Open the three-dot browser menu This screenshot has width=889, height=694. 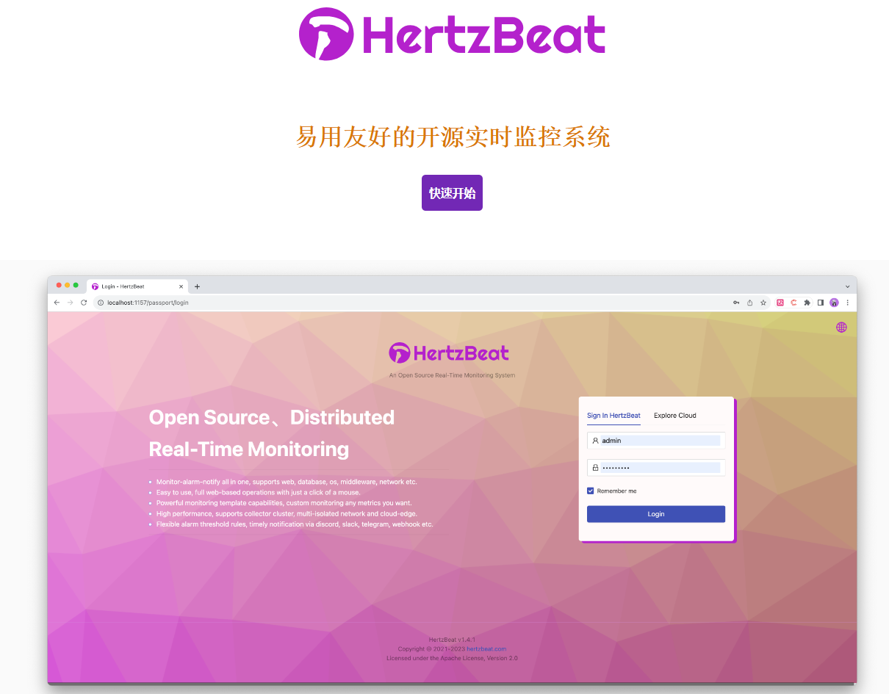click(847, 303)
